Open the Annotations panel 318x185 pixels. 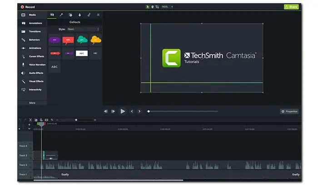point(32,23)
